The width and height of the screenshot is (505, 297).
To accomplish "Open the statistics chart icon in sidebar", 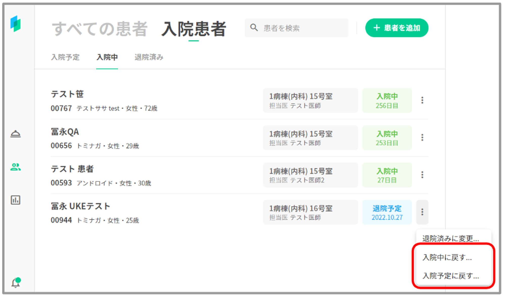I will (x=15, y=200).
